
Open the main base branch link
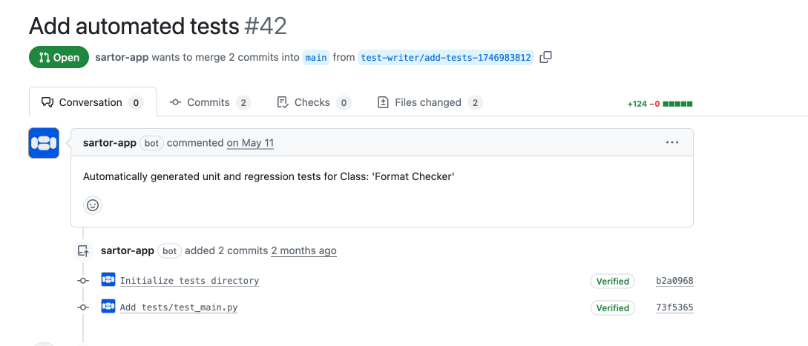(316, 57)
